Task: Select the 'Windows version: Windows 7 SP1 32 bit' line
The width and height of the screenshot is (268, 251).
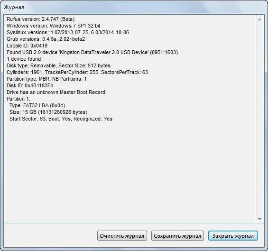Action: tap(53, 26)
